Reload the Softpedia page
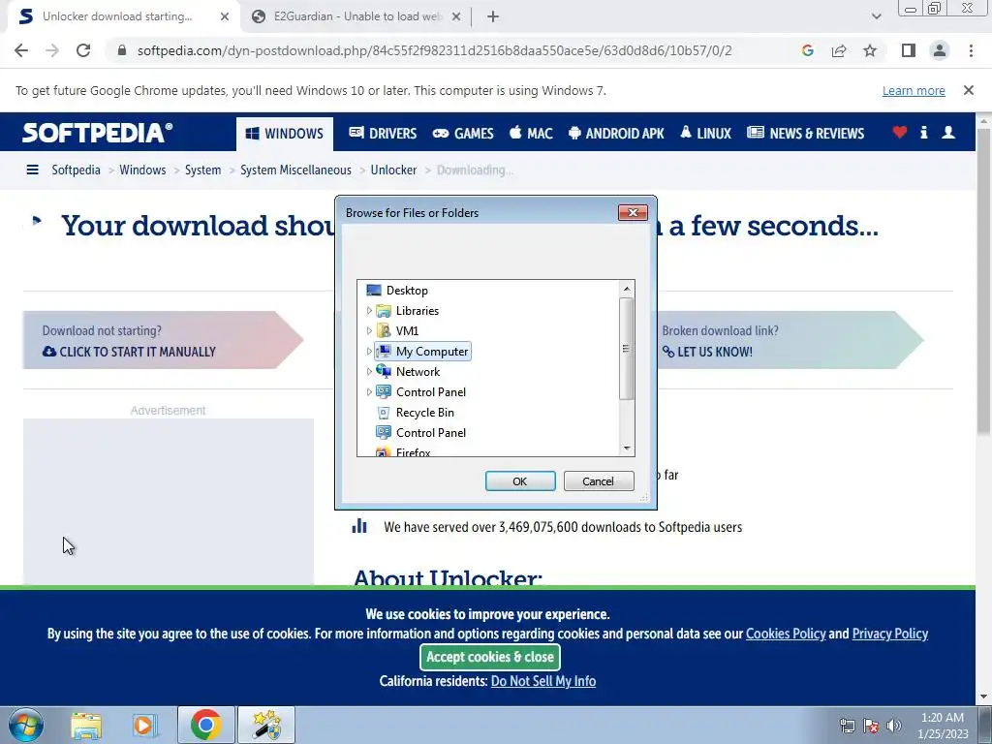The height and width of the screenshot is (744, 992). point(83,50)
